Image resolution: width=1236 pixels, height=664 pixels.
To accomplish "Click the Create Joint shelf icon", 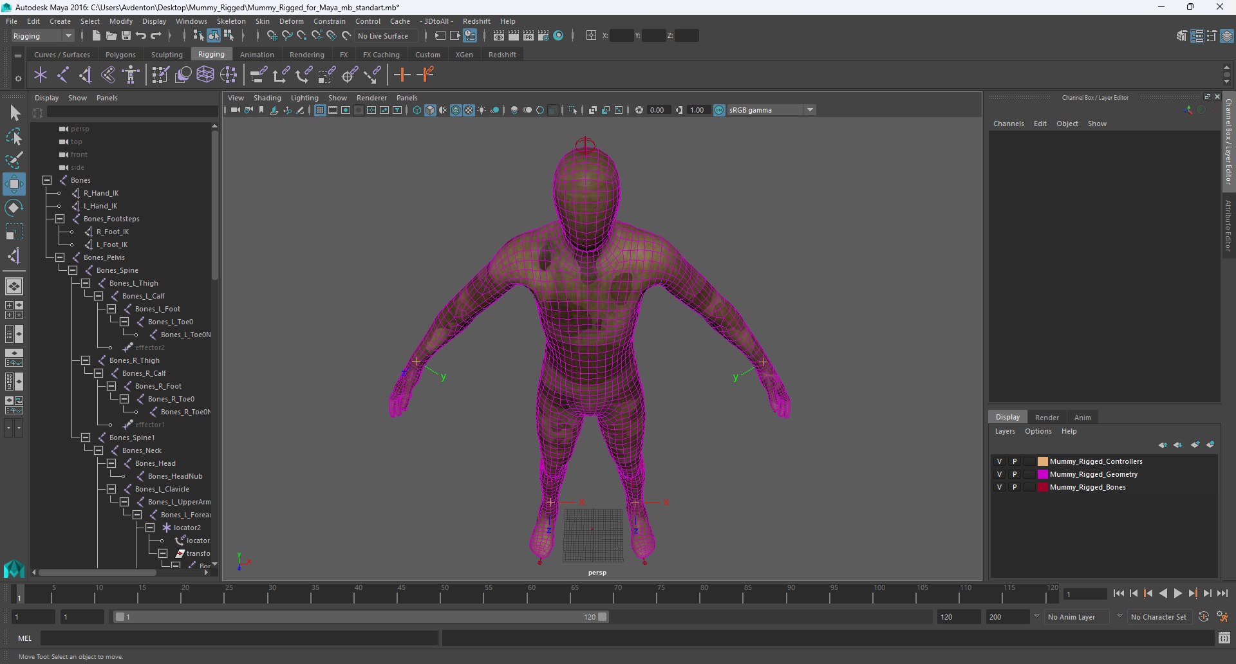I will point(63,75).
